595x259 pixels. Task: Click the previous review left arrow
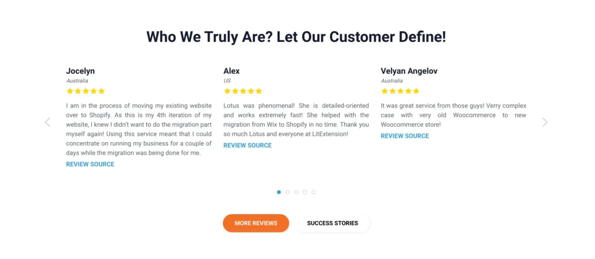48,122
